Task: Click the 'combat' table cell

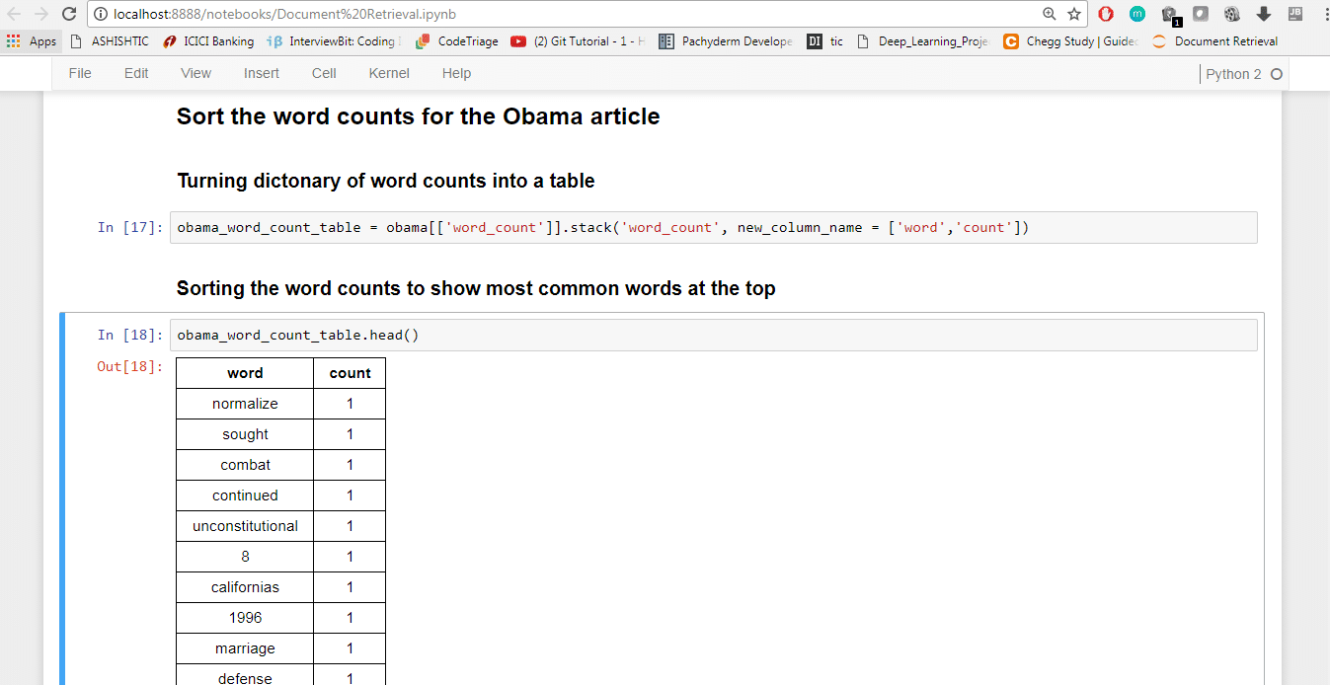Action: pyautogui.click(x=245, y=465)
